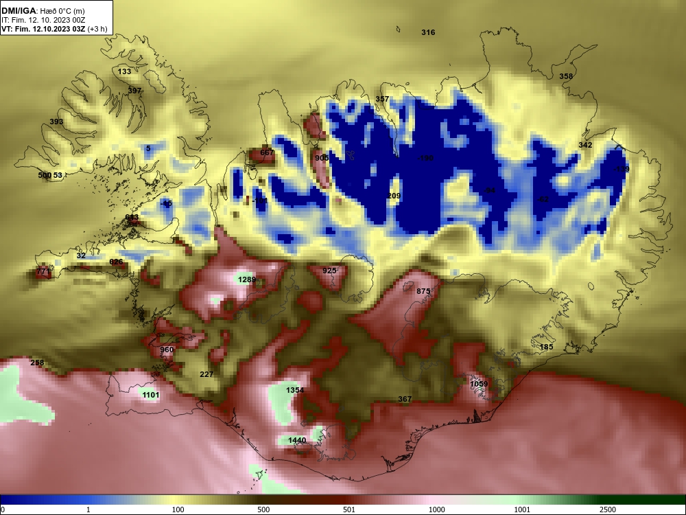Click the map value -94

coord(490,190)
